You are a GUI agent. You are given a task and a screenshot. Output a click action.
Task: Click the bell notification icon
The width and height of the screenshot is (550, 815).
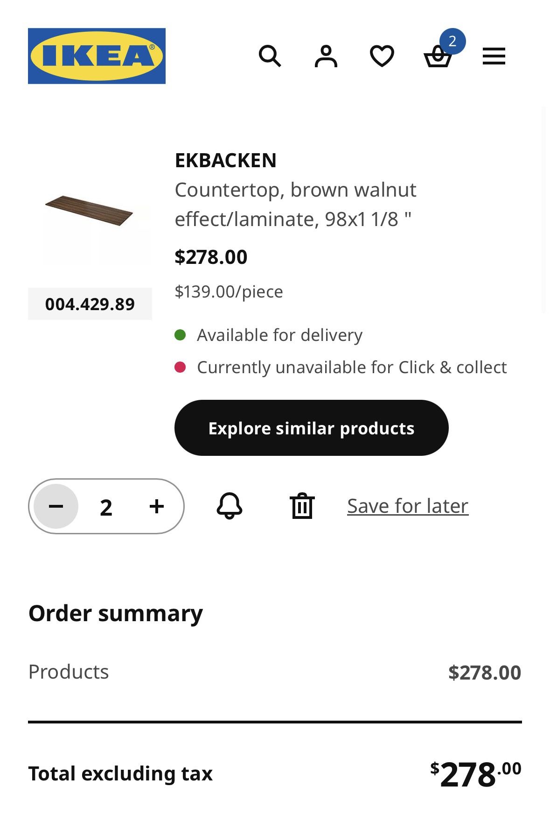coord(230,506)
